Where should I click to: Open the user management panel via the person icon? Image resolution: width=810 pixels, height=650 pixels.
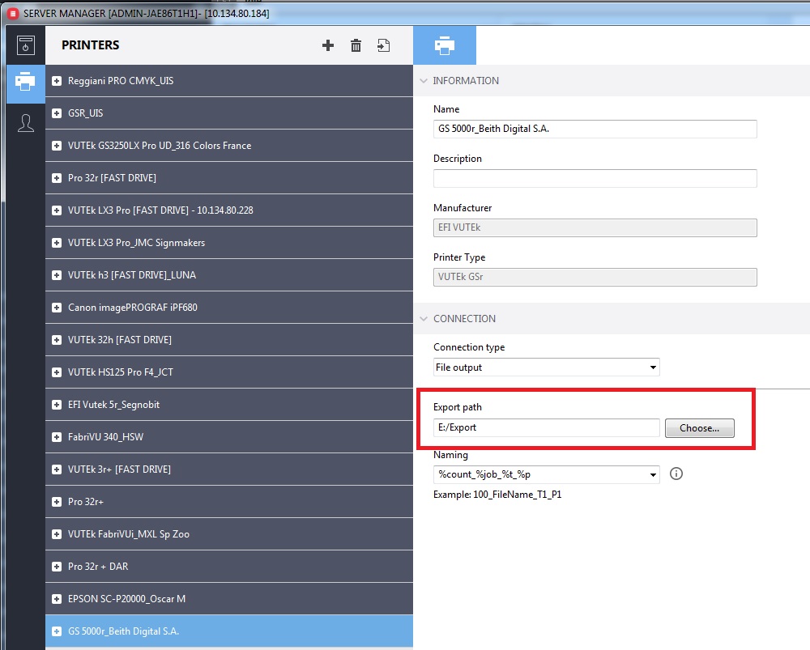25,123
